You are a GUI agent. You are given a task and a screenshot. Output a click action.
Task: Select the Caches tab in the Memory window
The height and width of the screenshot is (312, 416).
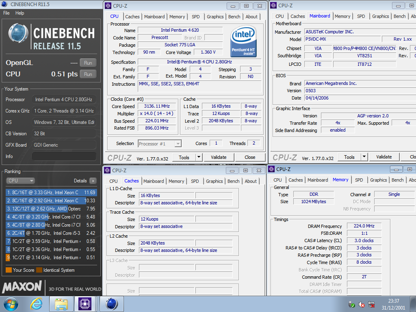click(296, 180)
